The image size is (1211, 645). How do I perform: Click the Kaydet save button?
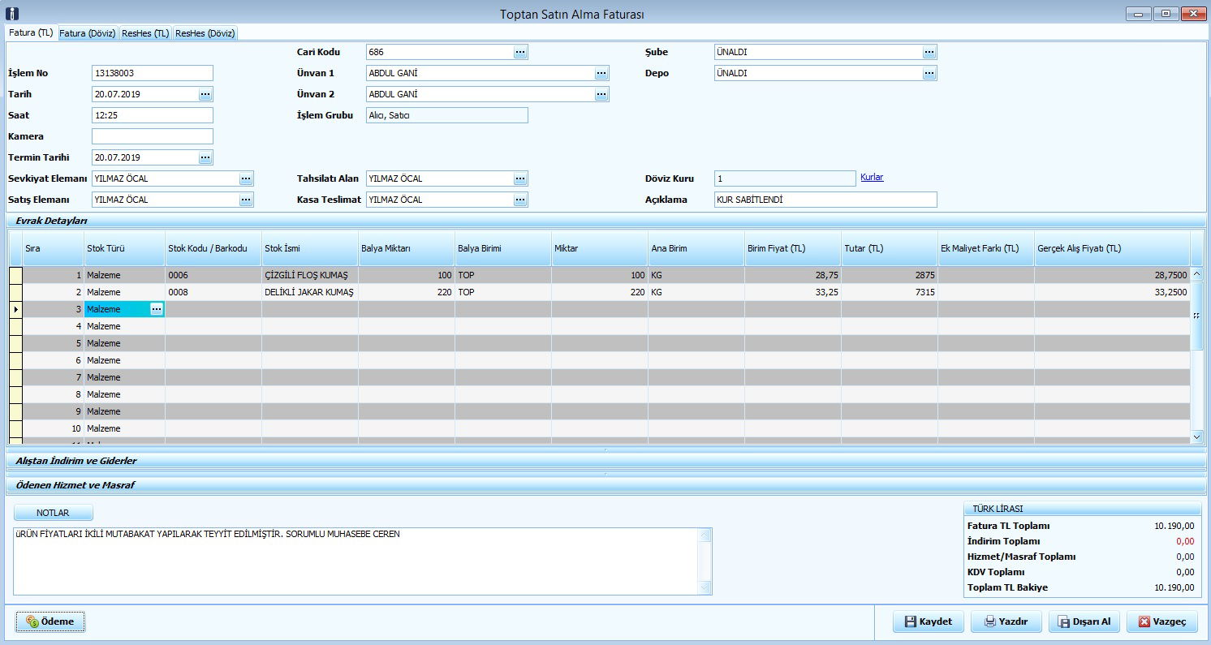(x=927, y=621)
